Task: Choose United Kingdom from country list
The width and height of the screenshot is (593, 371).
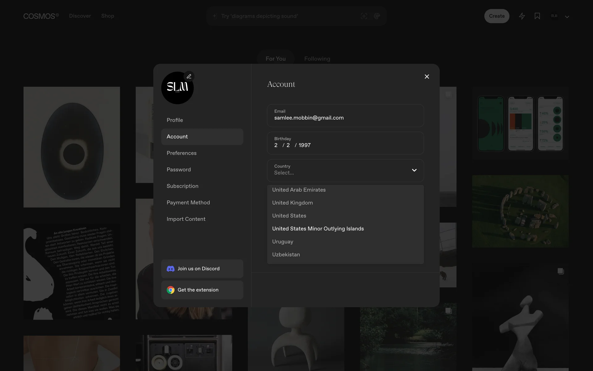Action: [x=292, y=203]
